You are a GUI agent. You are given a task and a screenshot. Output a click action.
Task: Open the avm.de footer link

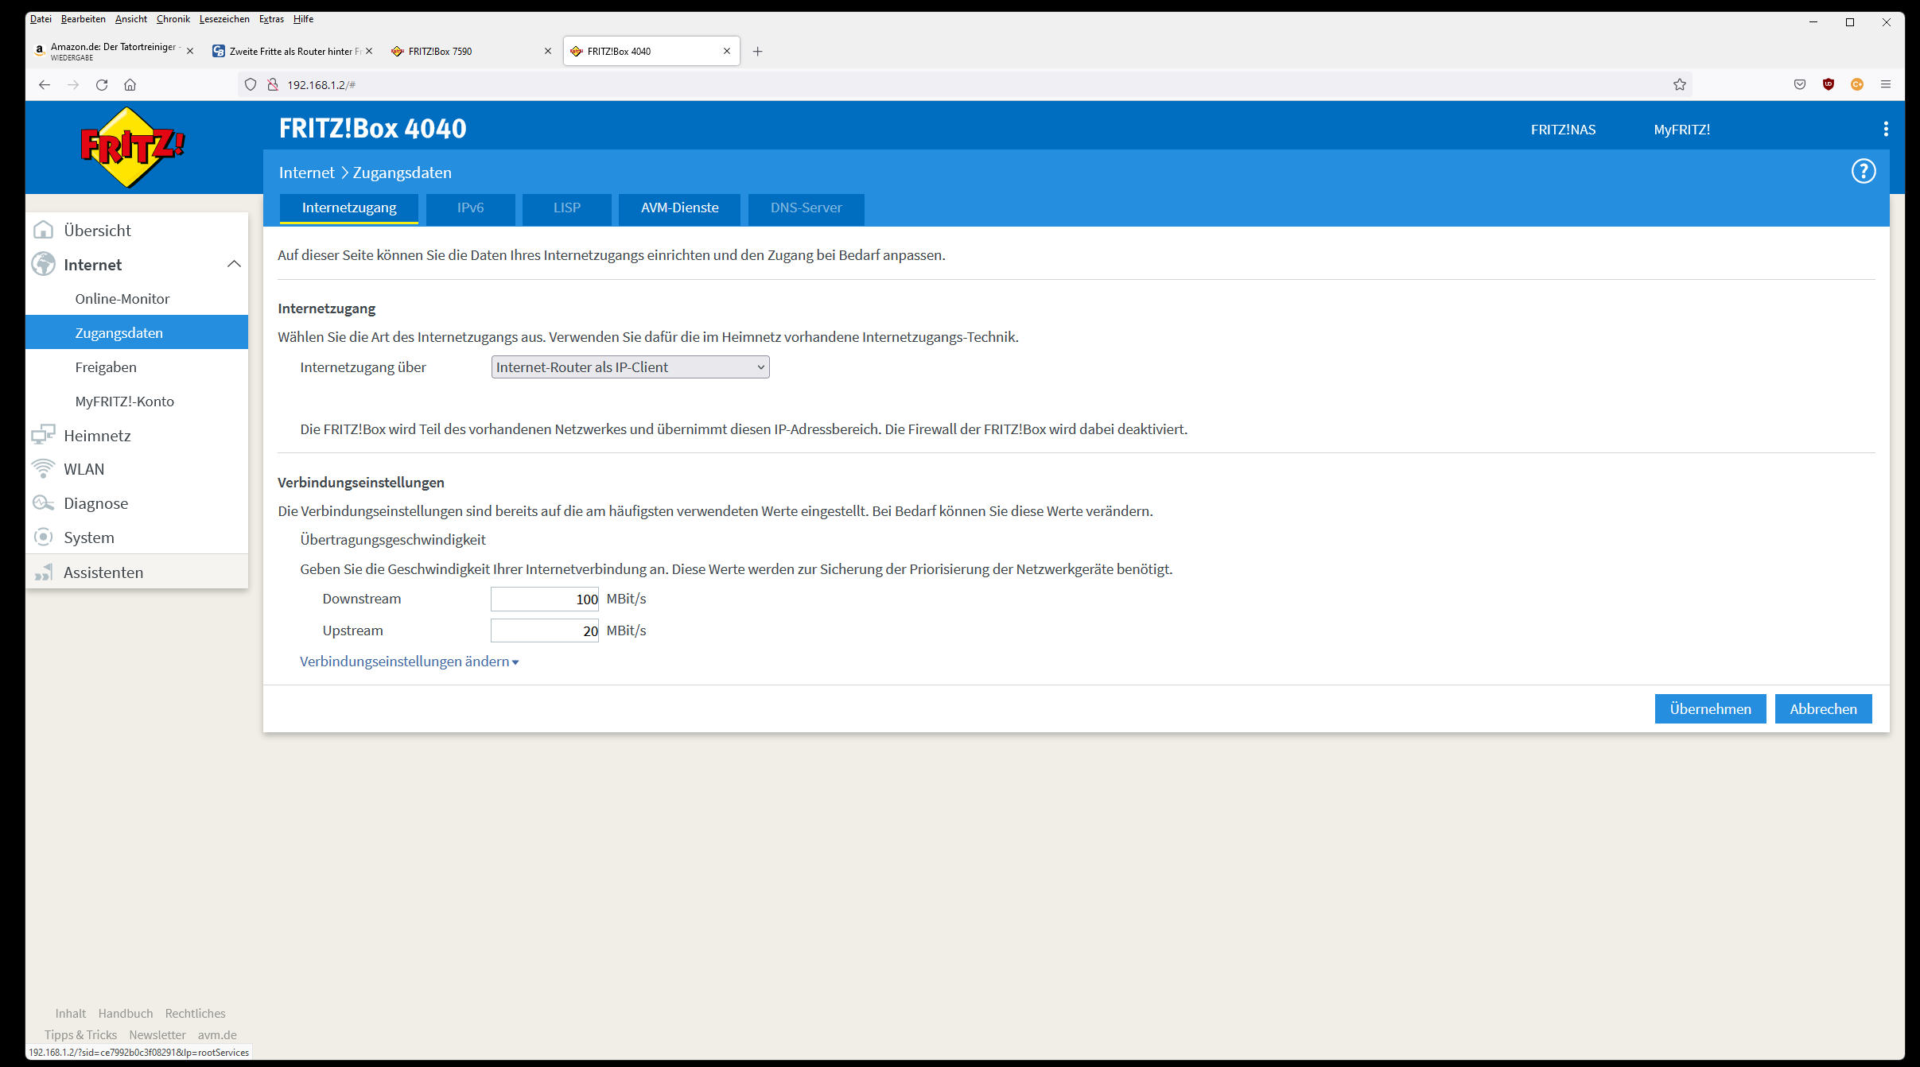click(x=217, y=1035)
